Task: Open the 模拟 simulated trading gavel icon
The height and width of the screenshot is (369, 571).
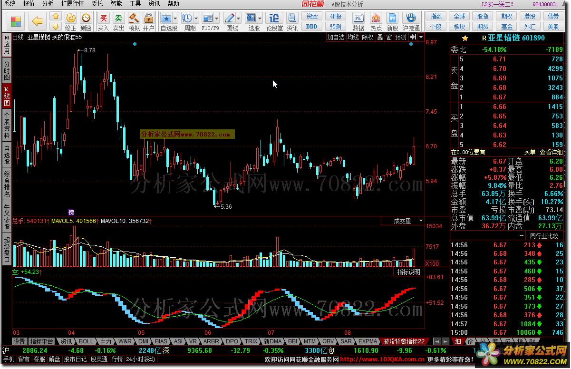Action: (x=134, y=22)
